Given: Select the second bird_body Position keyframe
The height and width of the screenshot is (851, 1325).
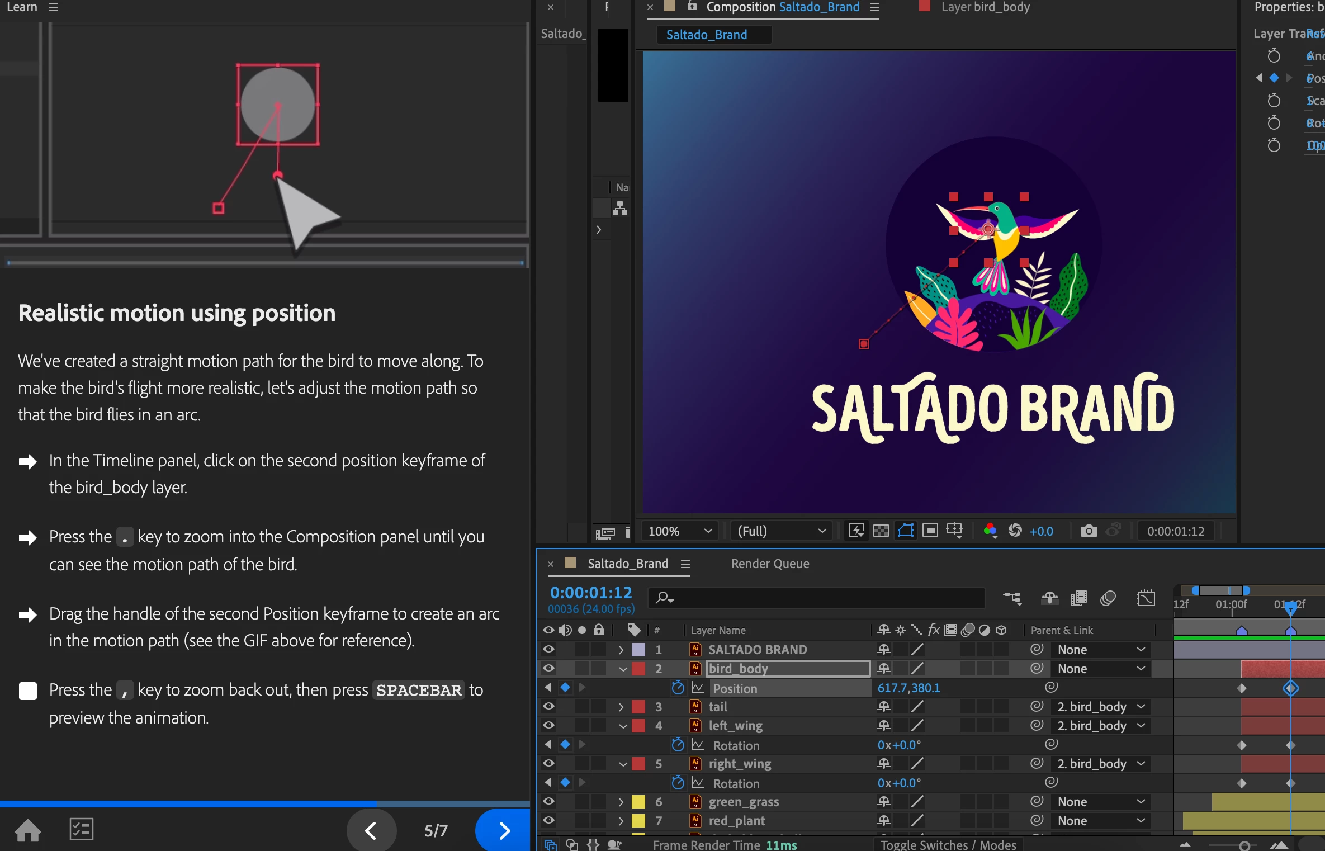Looking at the screenshot, I should coord(1290,688).
